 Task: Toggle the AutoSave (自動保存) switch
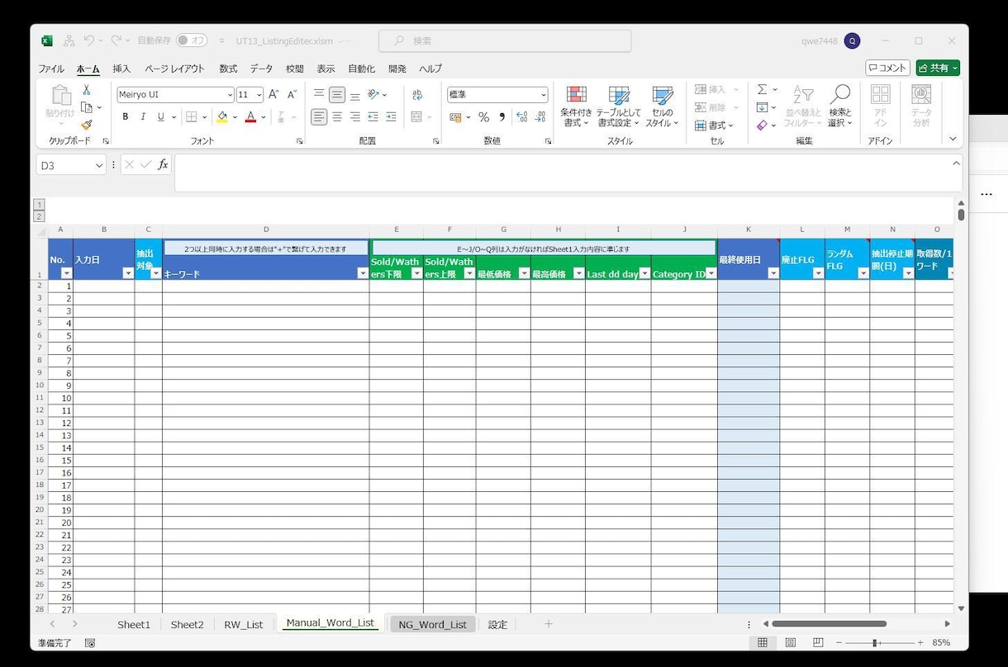tap(192, 40)
